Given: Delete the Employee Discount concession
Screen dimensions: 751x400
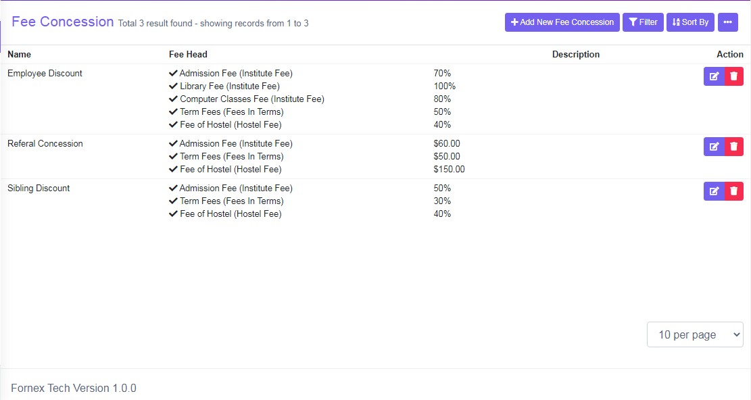Looking at the screenshot, I should 733,76.
